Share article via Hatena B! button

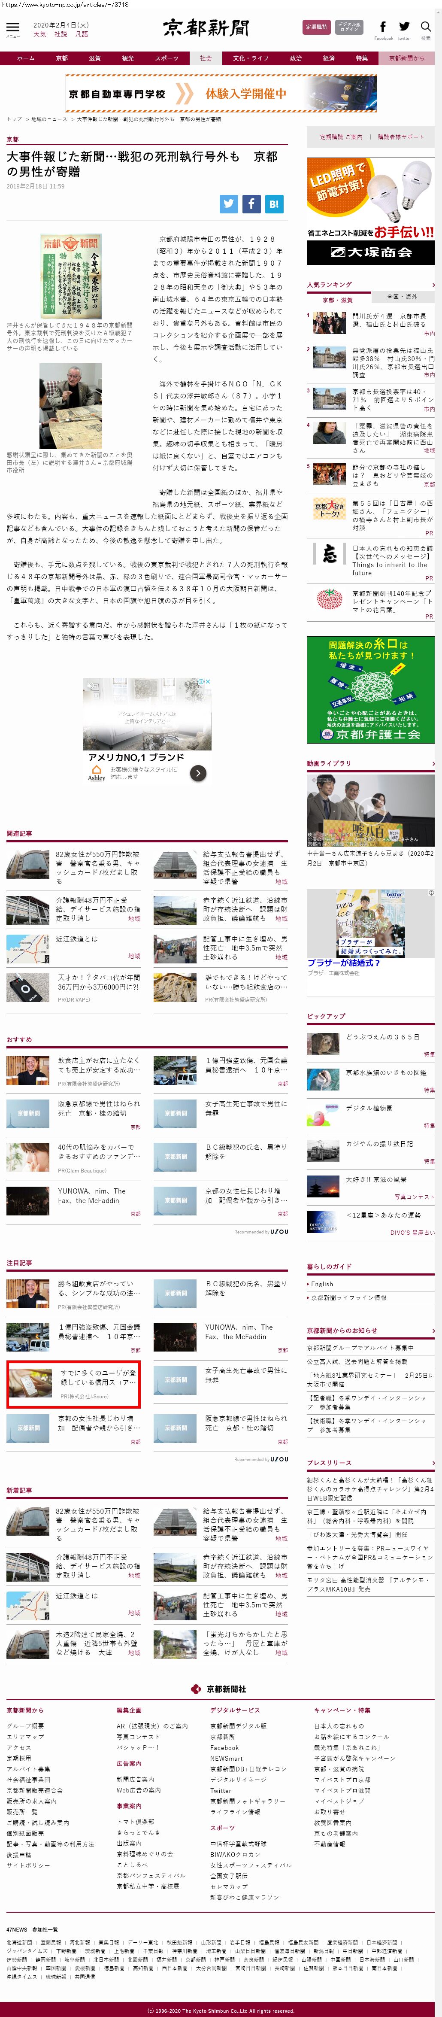pyautogui.click(x=273, y=204)
